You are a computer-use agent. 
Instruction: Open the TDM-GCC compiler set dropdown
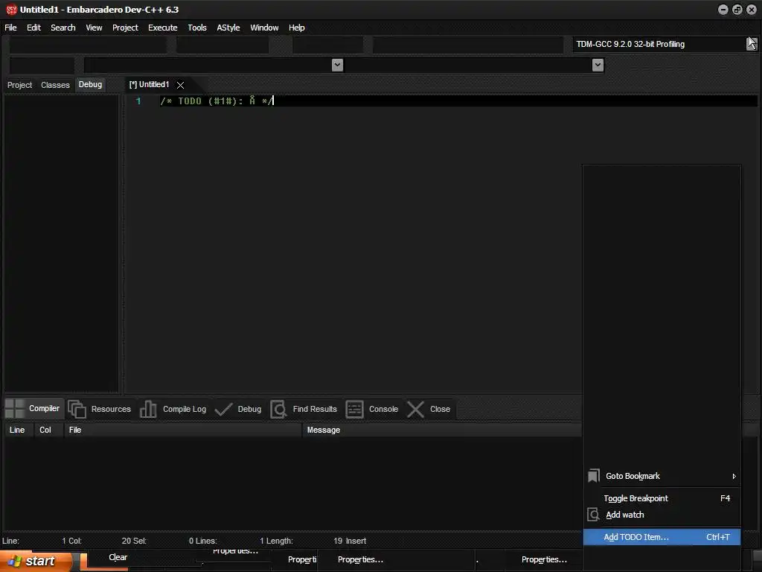tap(752, 44)
